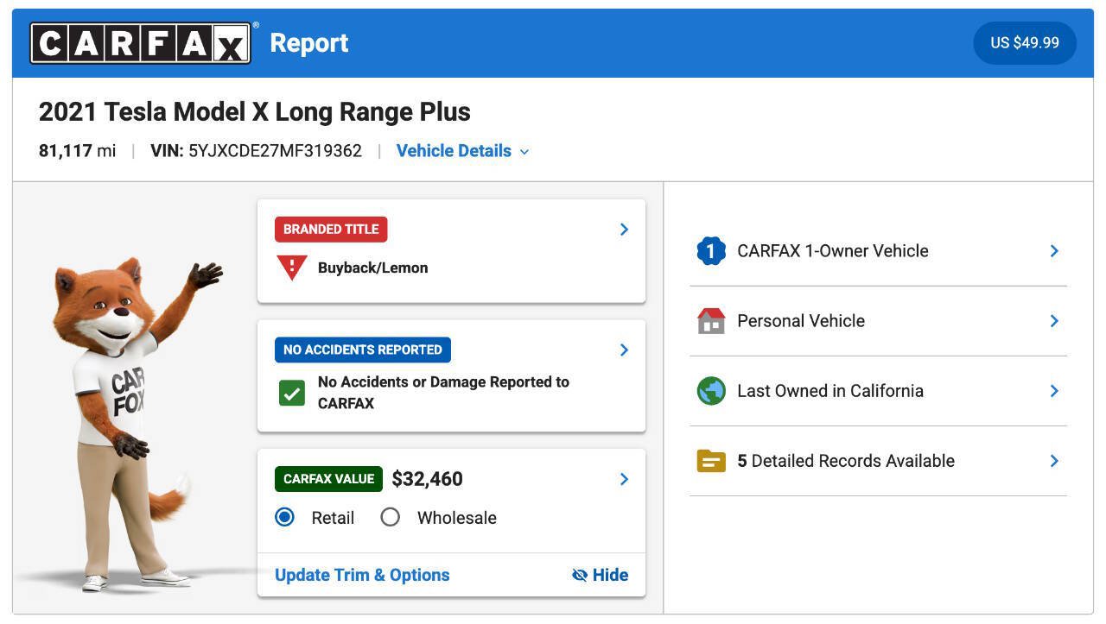Screen dimensions: 1106x624
Task: Open the CARFAX Value card chevron
Action: pos(624,479)
